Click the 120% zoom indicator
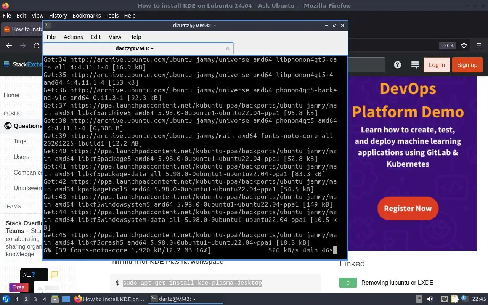 tap(447, 45)
